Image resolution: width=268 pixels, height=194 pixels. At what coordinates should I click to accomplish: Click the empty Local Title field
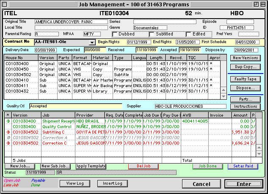[x=71, y=27]
